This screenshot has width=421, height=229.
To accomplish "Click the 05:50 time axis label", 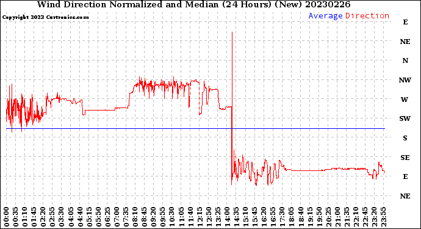I will tap(98, 217).
